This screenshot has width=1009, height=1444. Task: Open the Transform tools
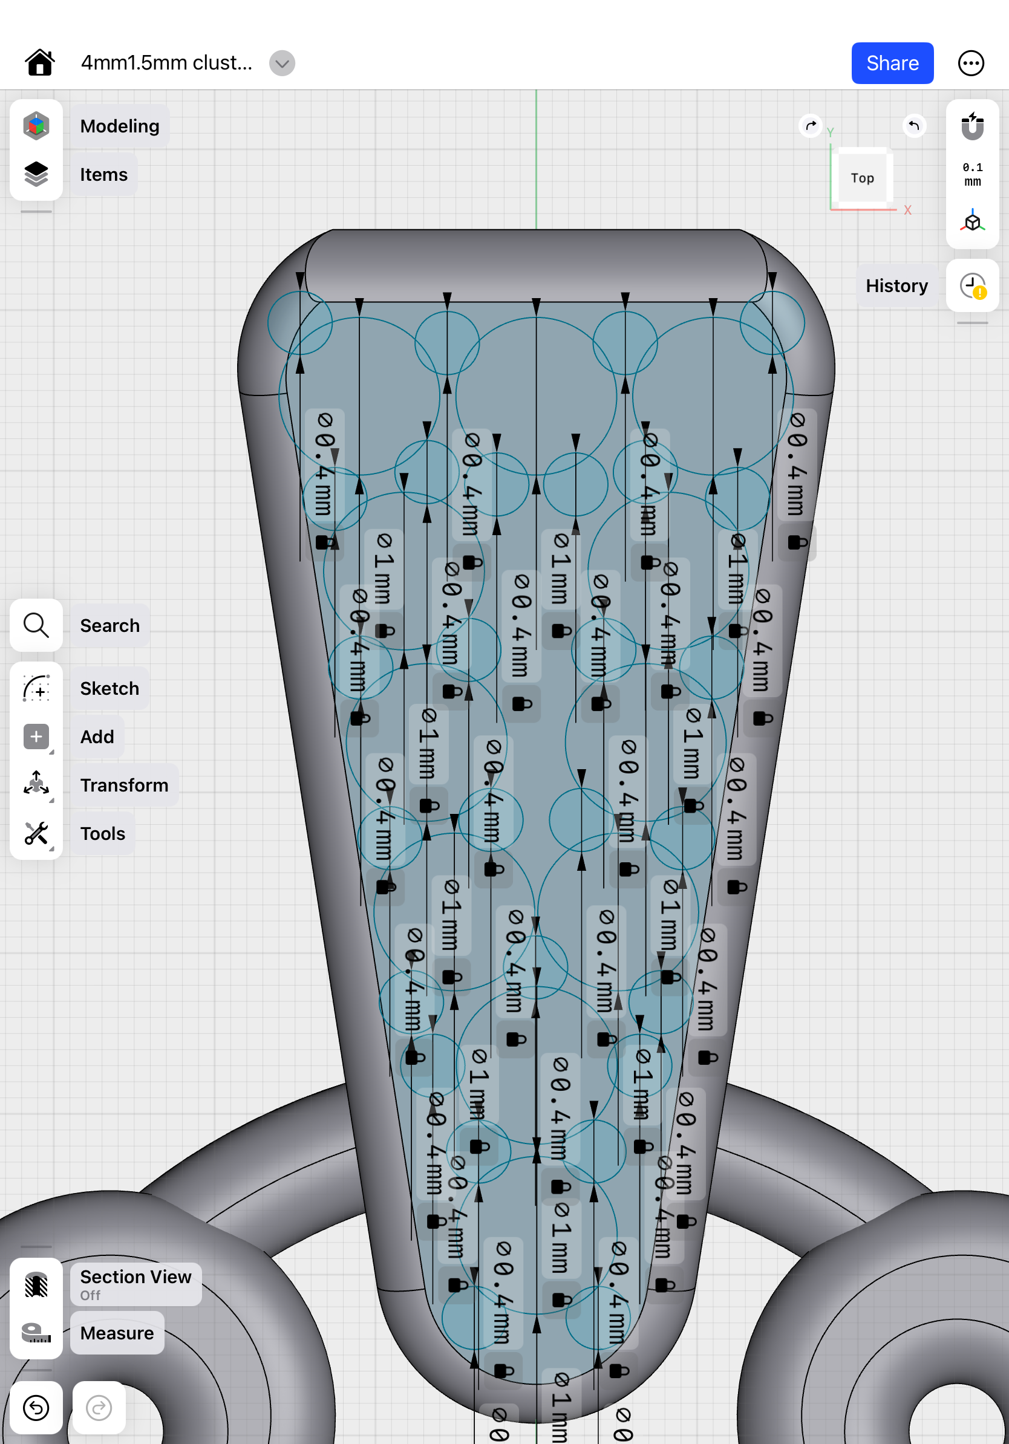[x=36, y=785]
